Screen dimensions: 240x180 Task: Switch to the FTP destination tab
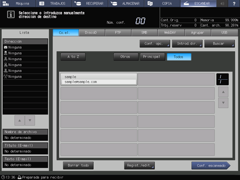tap(118, 33)
